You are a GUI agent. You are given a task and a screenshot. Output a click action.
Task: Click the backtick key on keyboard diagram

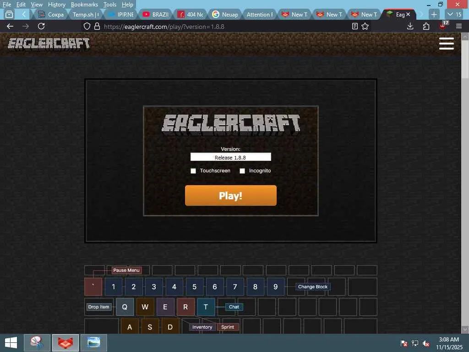pyautogui.click(x=93, y=287)
